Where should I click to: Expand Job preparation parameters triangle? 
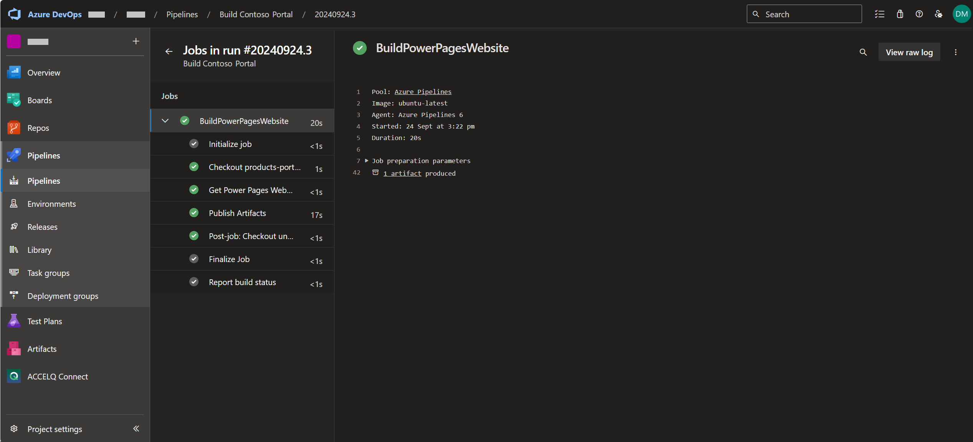click(x=366, y=161)
